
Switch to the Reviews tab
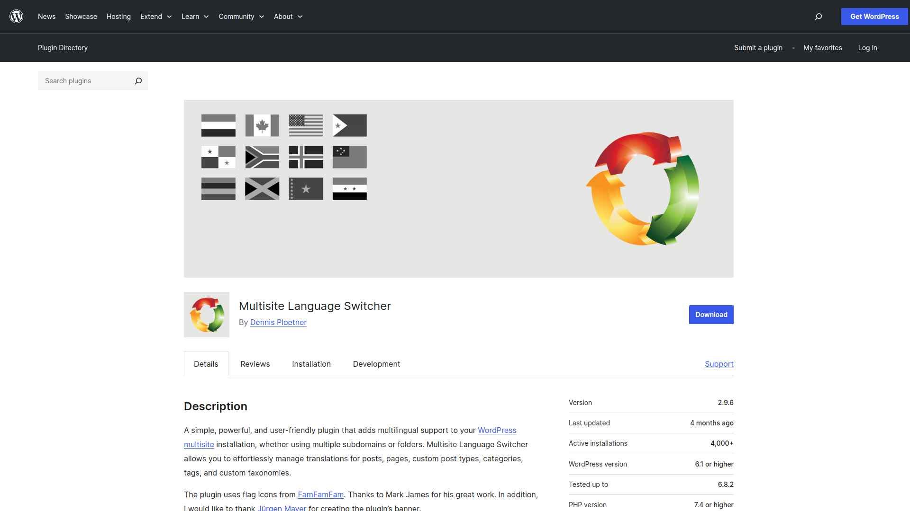[x=255, y=364]
